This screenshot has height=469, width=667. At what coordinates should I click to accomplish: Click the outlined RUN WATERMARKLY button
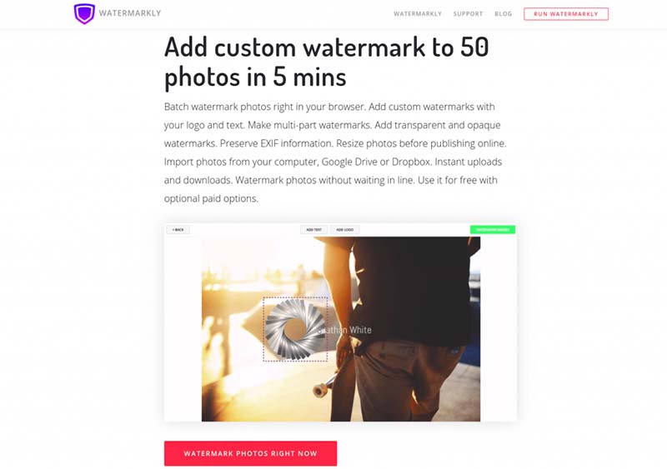566,14
